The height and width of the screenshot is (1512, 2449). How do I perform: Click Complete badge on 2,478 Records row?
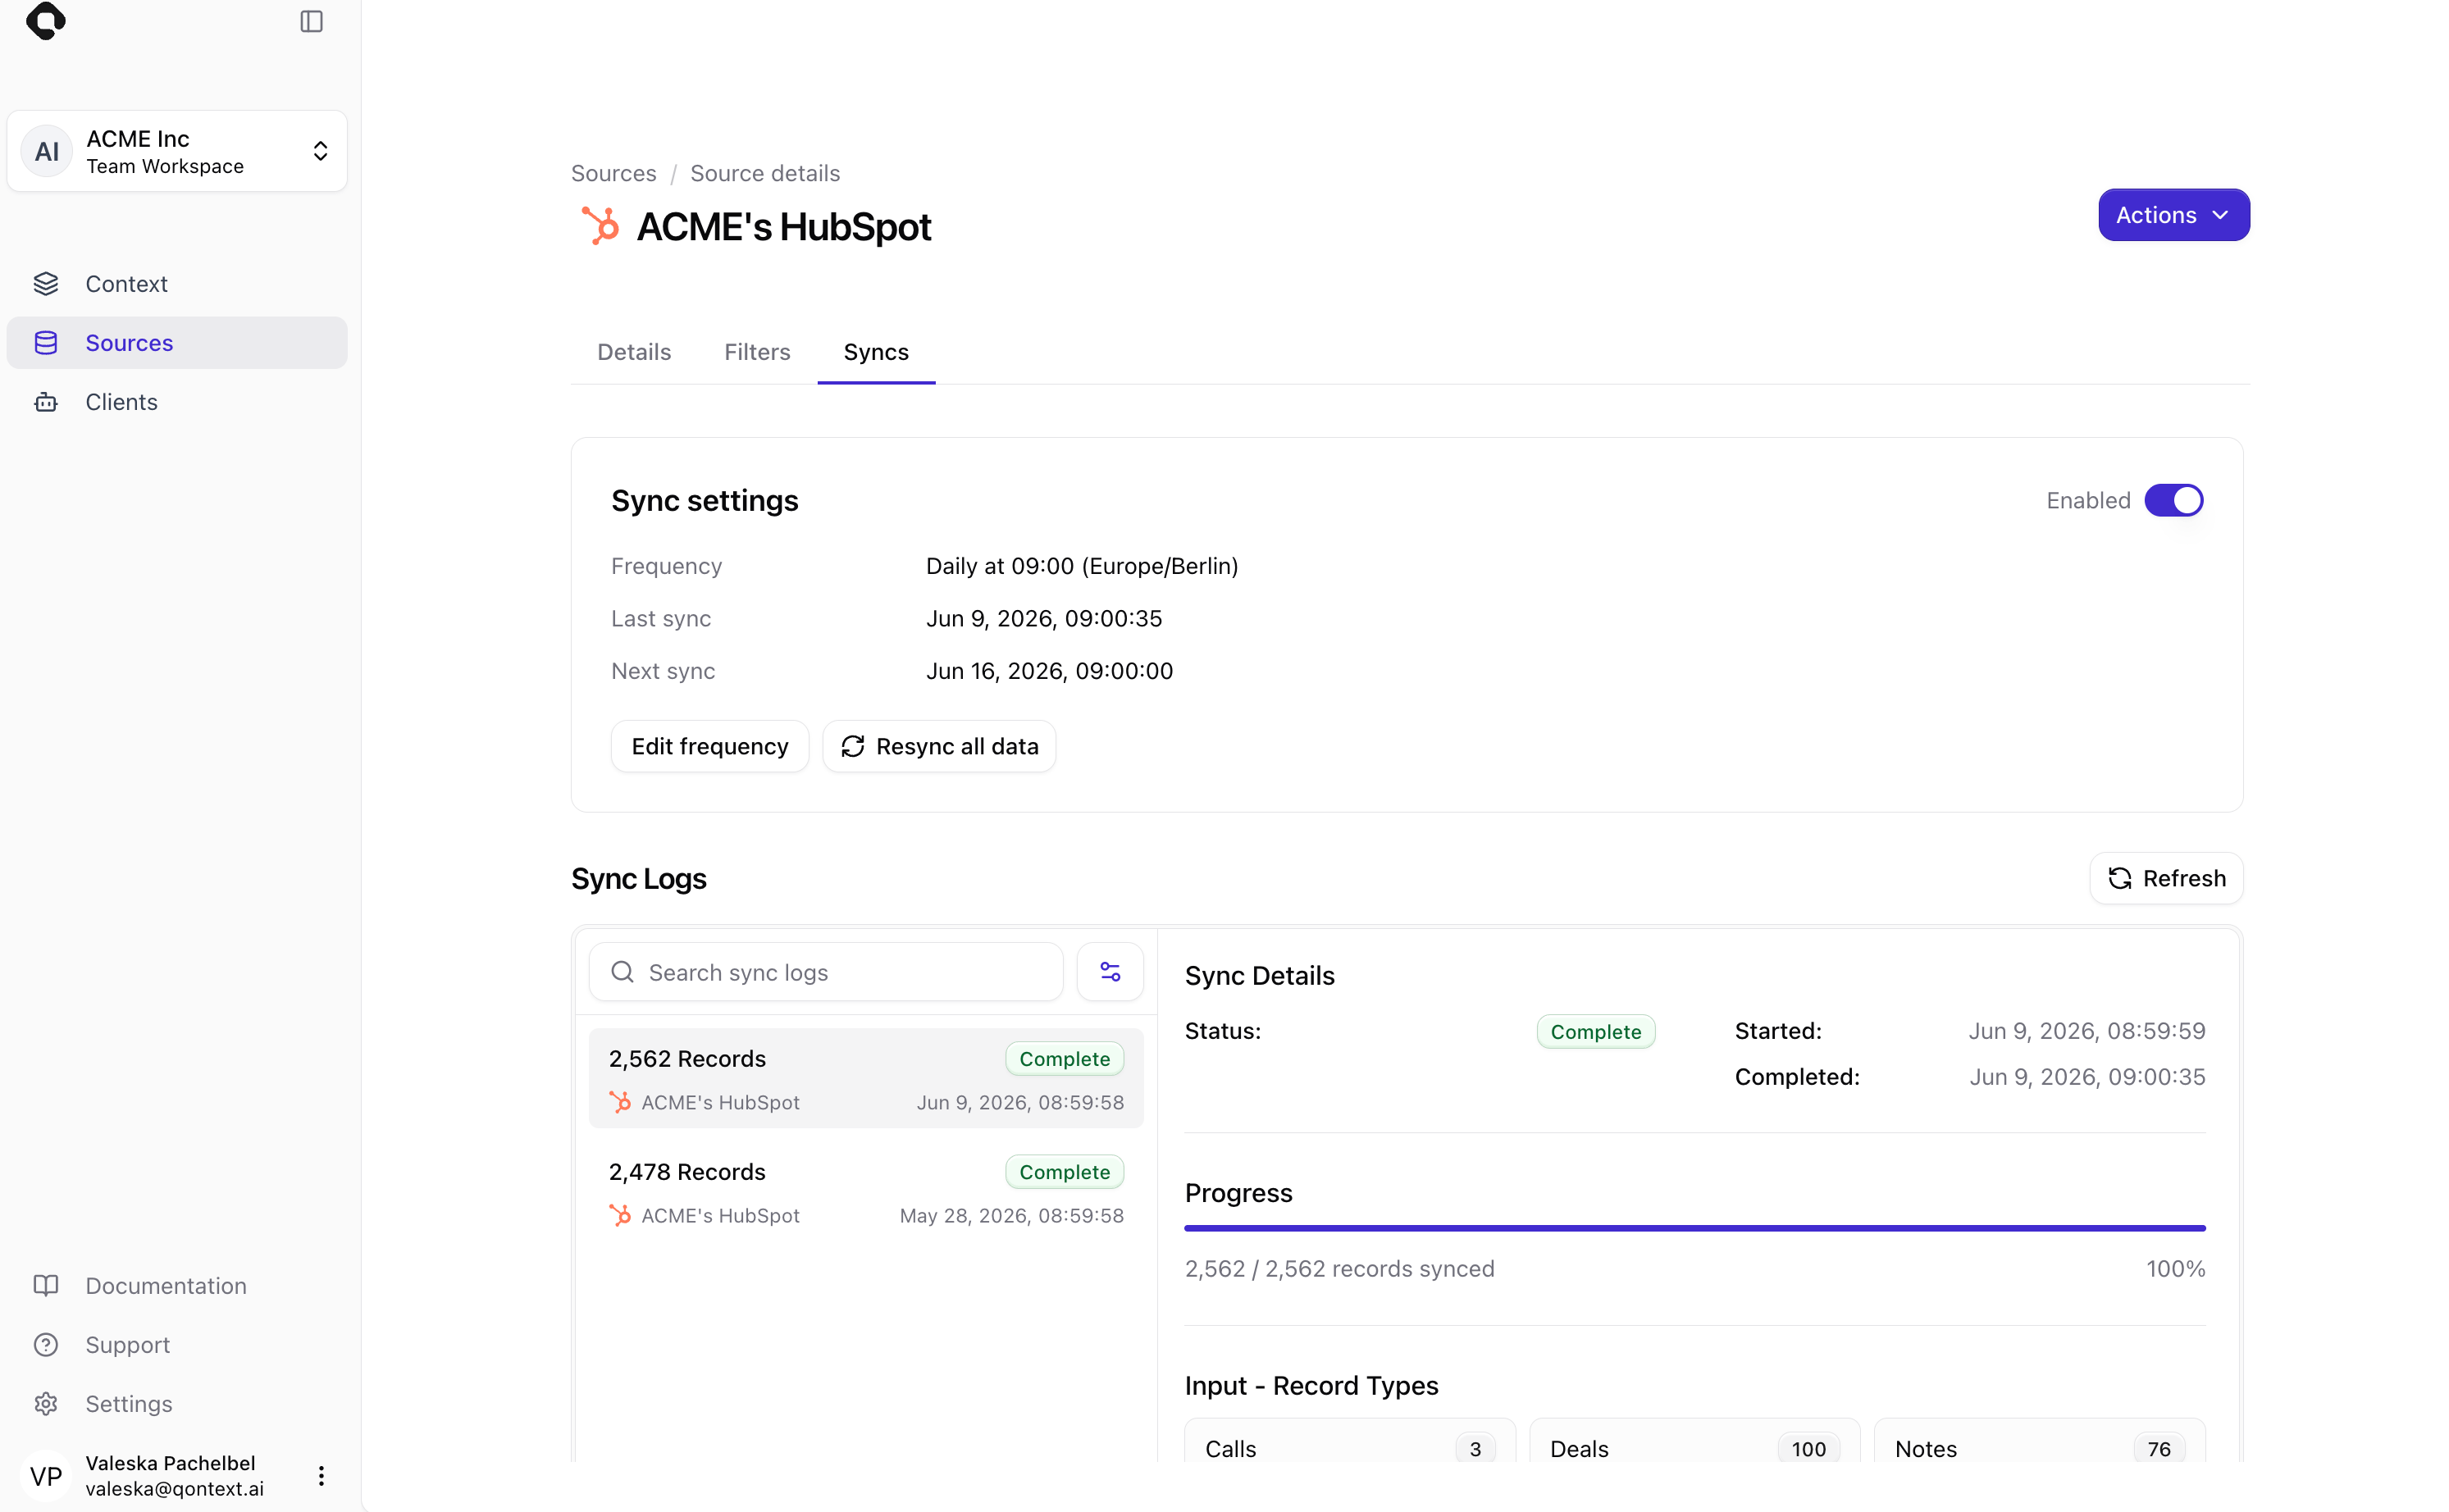1065,1172
